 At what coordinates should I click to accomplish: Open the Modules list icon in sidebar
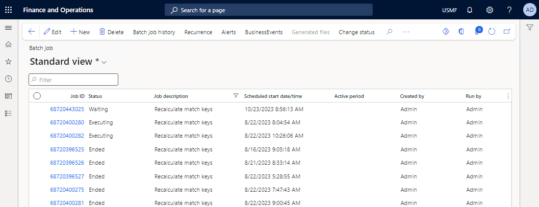[9, 113]
